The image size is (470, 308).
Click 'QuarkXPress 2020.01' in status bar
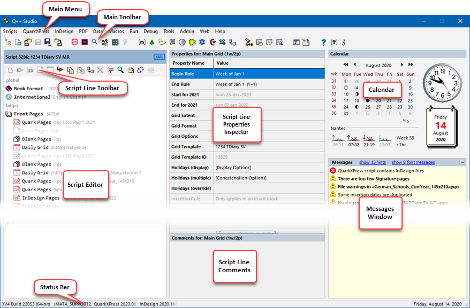coord(115,304)
